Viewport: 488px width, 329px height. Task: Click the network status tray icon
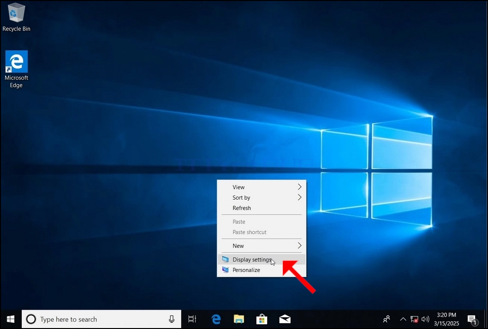click(414, 319)
